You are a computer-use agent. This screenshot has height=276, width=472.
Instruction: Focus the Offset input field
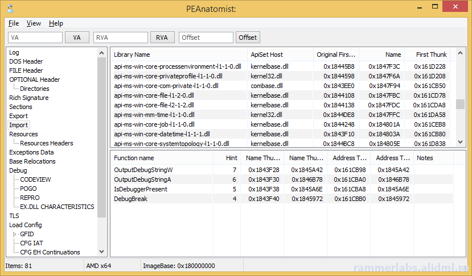point(206,37)
